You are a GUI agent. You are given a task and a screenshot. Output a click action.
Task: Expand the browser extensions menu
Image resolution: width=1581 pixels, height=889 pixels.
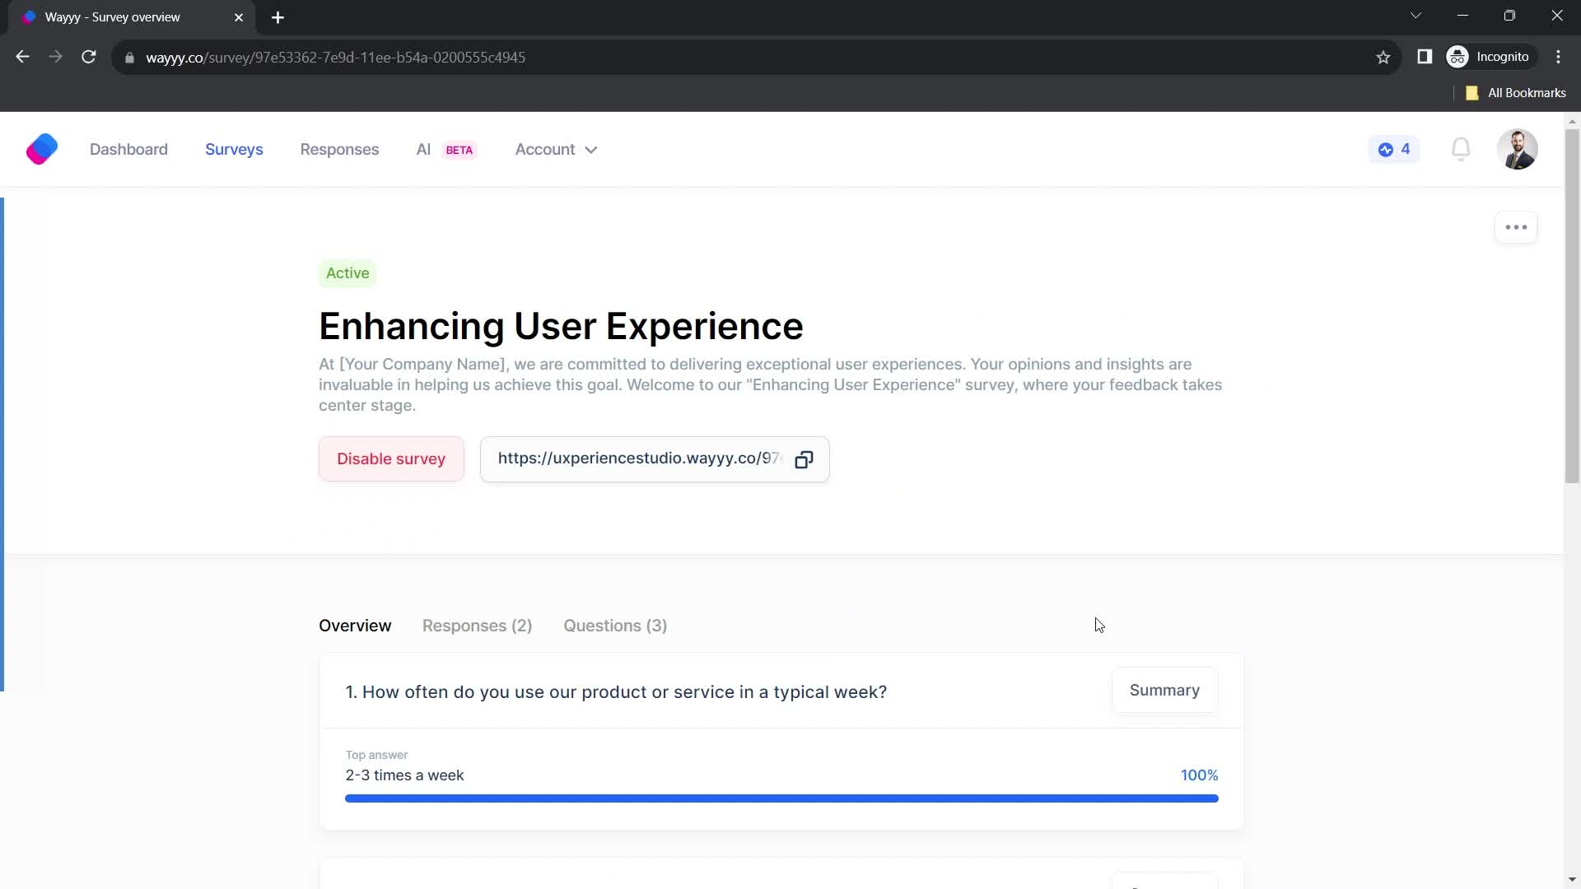tap(1425, 57)
